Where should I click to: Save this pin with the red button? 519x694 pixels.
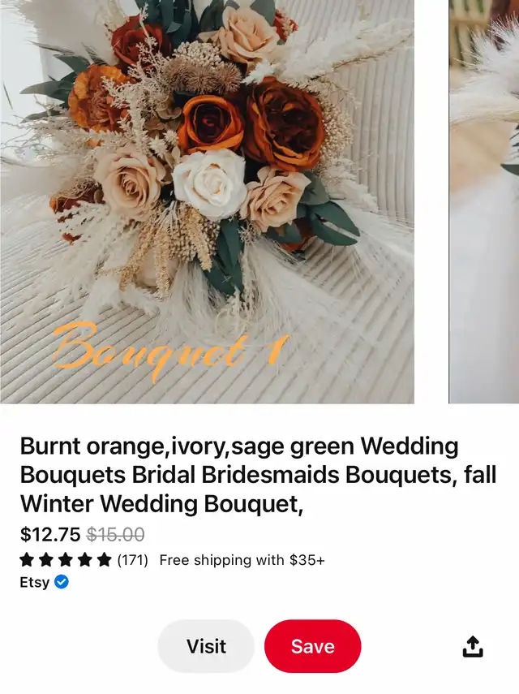312,646
